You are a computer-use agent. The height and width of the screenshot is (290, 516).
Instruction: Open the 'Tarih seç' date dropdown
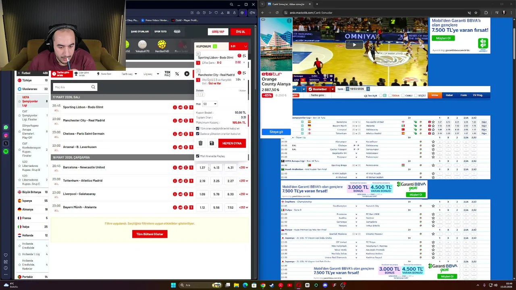pyautogui.click(x=129, y=74)
